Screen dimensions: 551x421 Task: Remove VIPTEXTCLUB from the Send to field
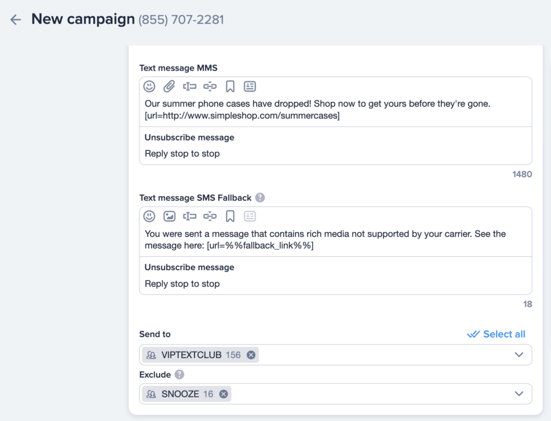click(x=251, y=354)
